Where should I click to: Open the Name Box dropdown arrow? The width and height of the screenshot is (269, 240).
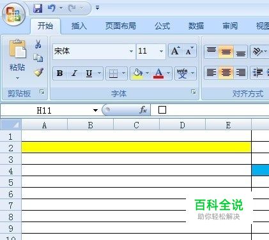click(95, 110)
